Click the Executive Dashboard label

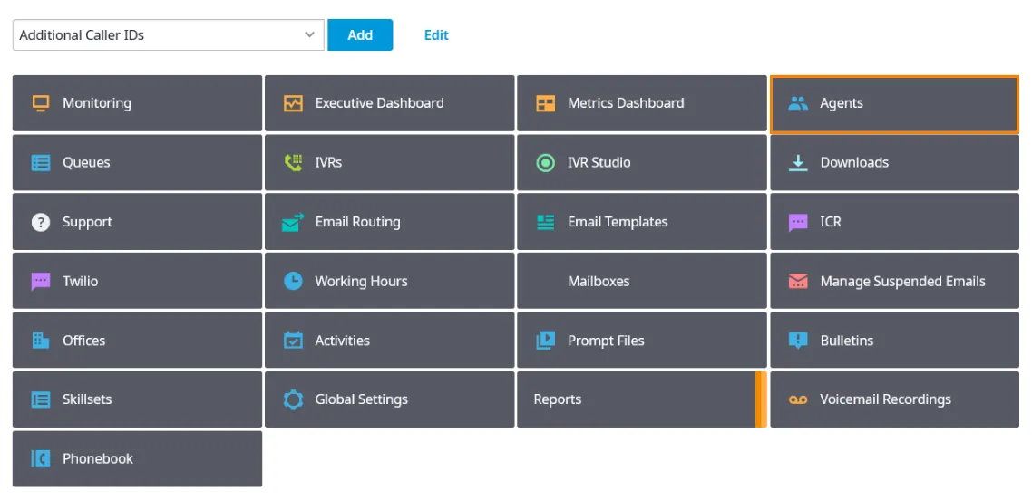[x=379, y=103]
